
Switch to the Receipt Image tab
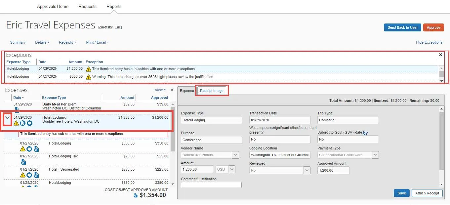tap(212, 91)
